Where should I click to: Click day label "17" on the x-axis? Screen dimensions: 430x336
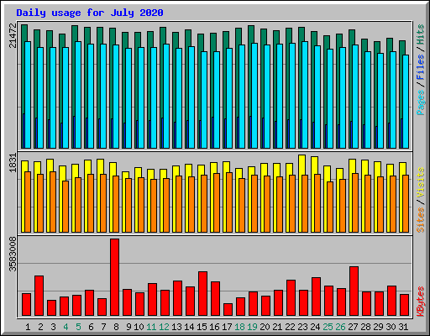(227, 327)
